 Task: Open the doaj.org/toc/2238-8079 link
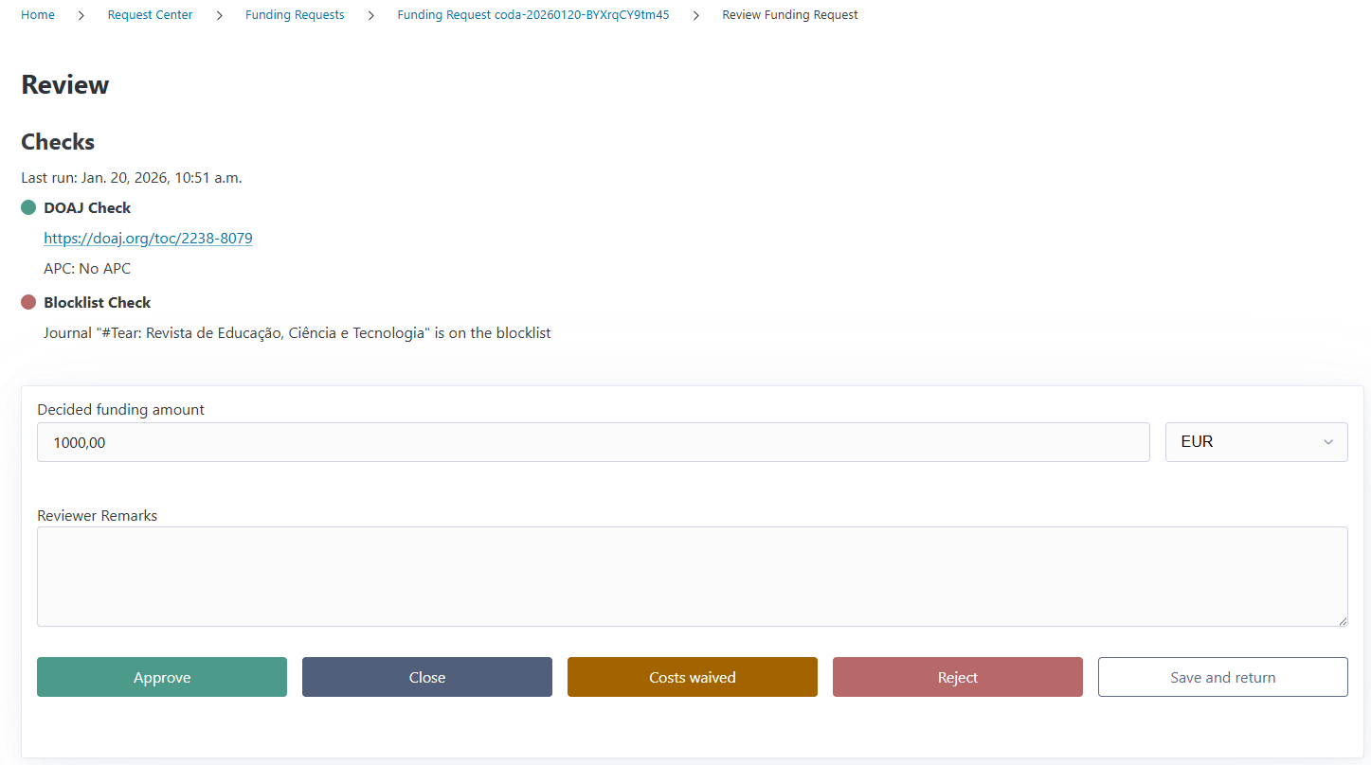click(x=148, y=239)
